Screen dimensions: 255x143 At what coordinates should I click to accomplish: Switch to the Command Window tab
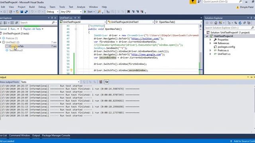point(20,135)
